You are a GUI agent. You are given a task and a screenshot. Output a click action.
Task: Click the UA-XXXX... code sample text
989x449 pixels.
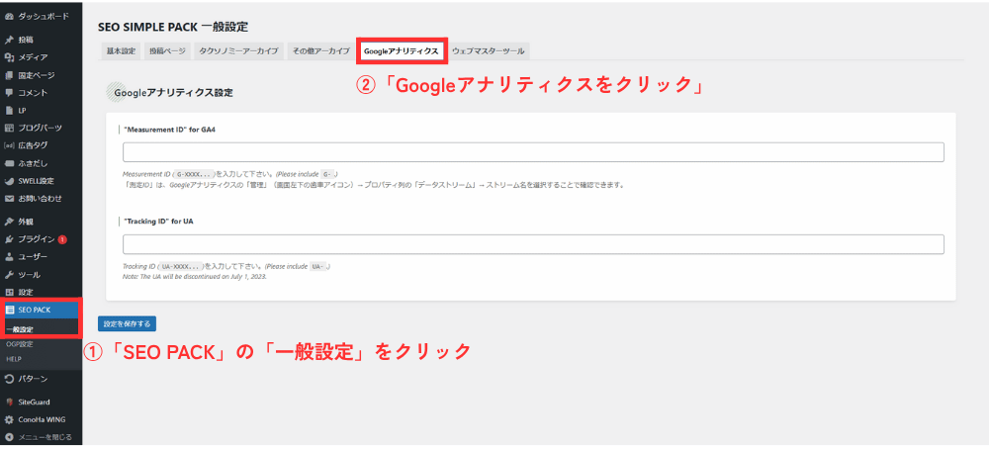click(x=183, y=266)
